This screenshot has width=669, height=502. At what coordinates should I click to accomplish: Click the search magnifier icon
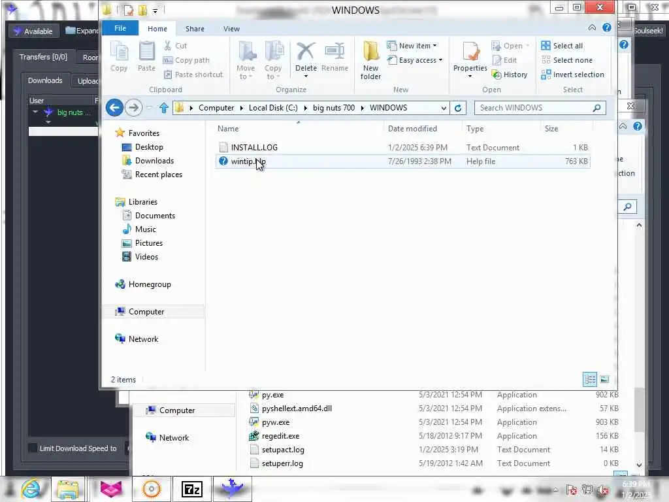(597, 108)
